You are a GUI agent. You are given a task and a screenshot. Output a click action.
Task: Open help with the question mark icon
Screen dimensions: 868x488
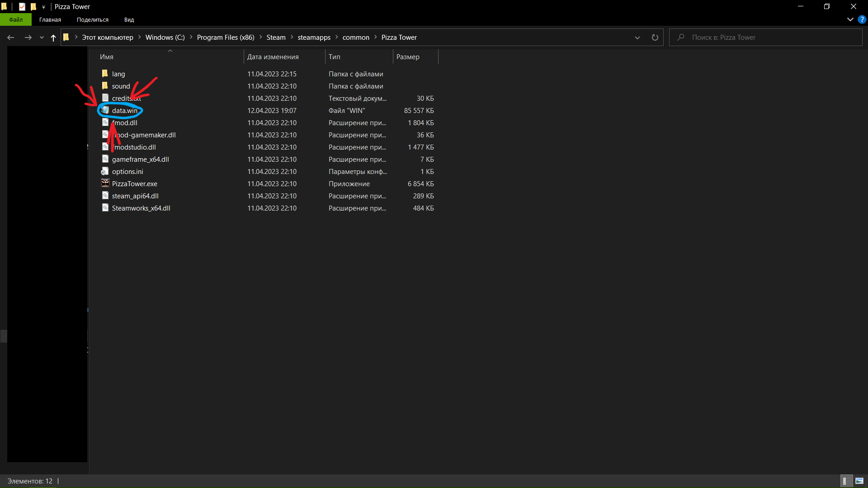862,19
